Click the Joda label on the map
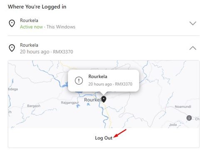 [x=173, y=125]
